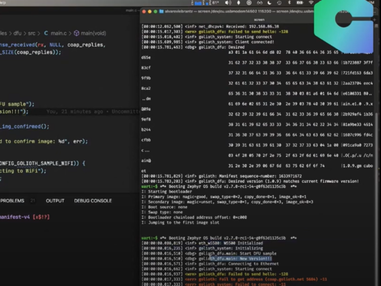
Task: Open the 'main.c' breadcrumb item
Action: [59, 33]
